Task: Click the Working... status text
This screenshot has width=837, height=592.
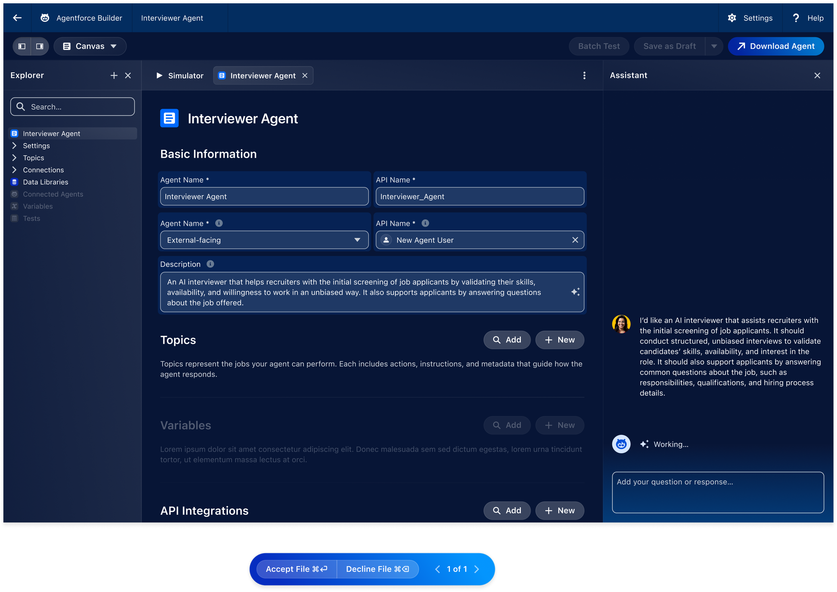Action: 671,444
